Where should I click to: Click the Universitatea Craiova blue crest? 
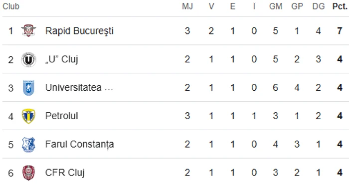click(28, 88)
